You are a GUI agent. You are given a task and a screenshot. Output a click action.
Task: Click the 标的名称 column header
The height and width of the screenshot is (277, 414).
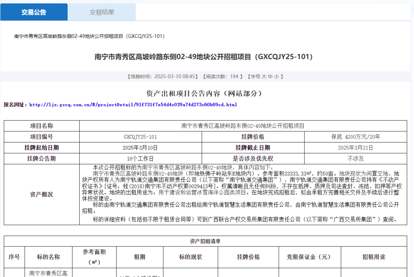49,257
